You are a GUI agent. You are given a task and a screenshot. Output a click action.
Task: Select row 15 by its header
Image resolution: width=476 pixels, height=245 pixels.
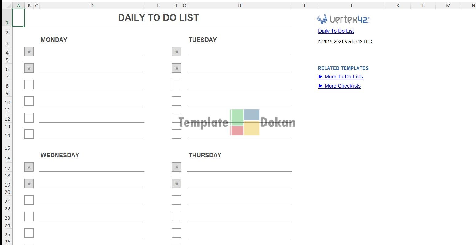(x=7, y=148)
